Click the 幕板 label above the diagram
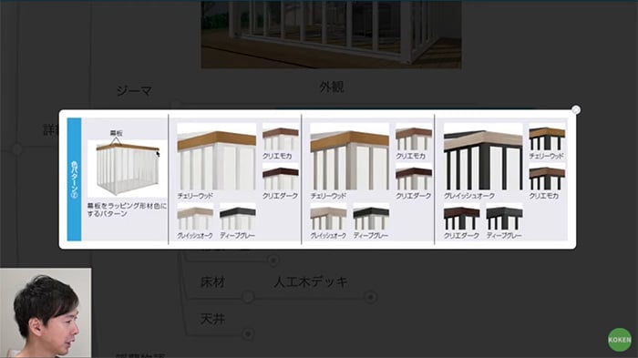638x358 pixels. click(117, 133)
